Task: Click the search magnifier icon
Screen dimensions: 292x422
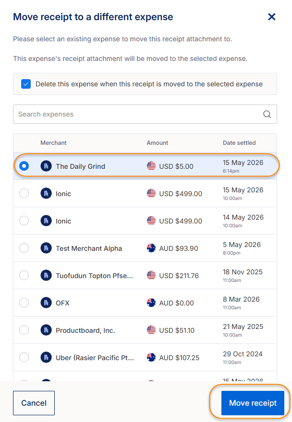Action: coord(267,114)
